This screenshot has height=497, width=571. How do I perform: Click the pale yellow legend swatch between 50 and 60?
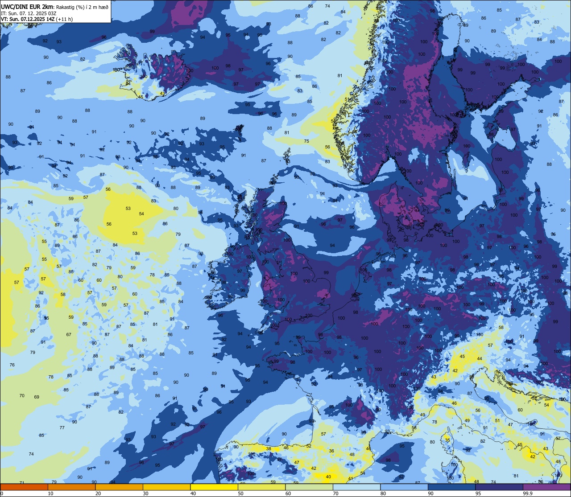point(261,487)
